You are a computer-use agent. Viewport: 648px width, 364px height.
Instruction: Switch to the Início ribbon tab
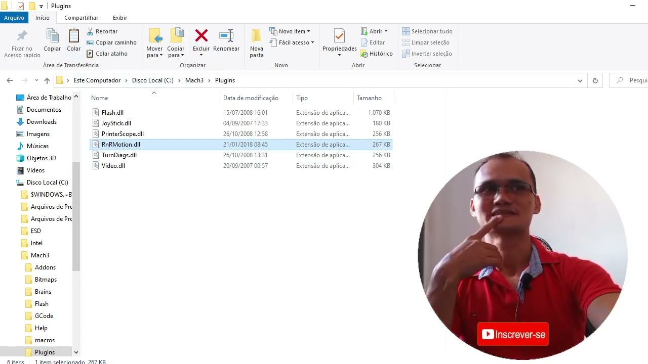[x=43, y=18]
